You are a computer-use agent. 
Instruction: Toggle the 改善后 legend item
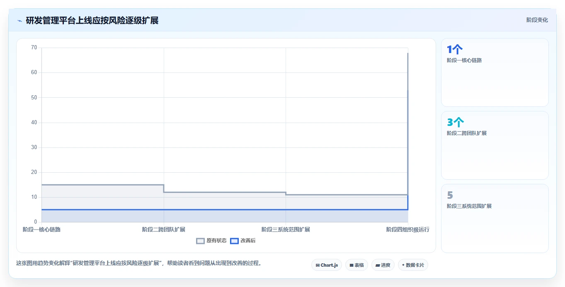point(243,241)
